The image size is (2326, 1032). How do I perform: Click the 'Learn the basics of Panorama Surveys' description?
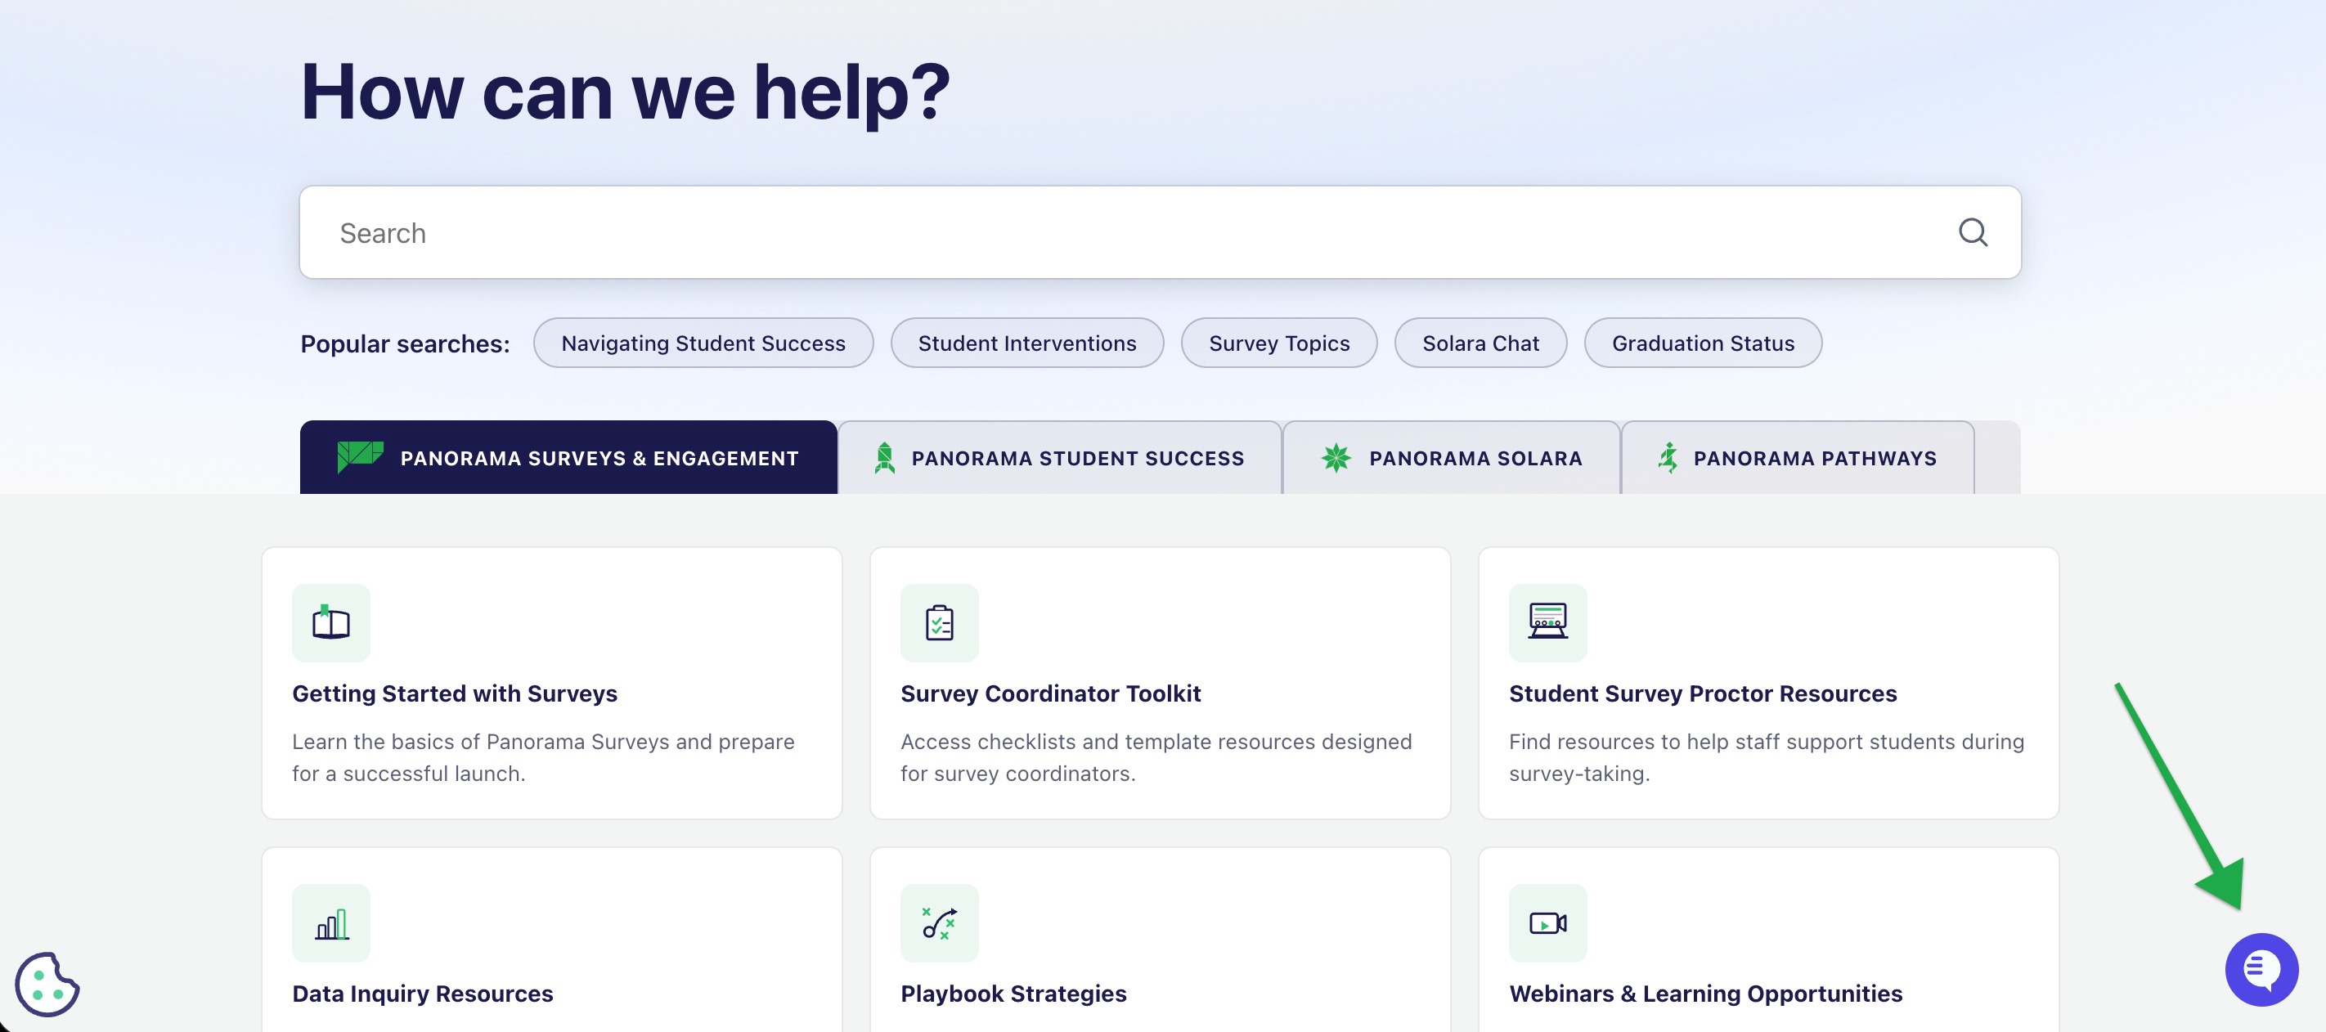coord(543,757)
